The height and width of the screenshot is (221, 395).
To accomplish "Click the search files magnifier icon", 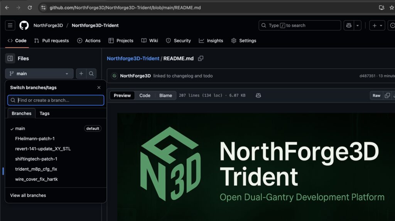I will click(91, 74).
